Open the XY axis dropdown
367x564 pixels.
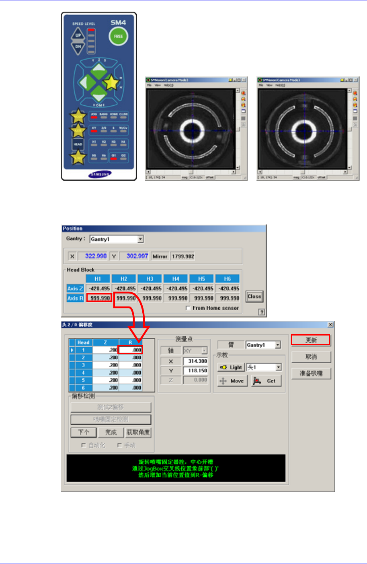click(204, 351)
